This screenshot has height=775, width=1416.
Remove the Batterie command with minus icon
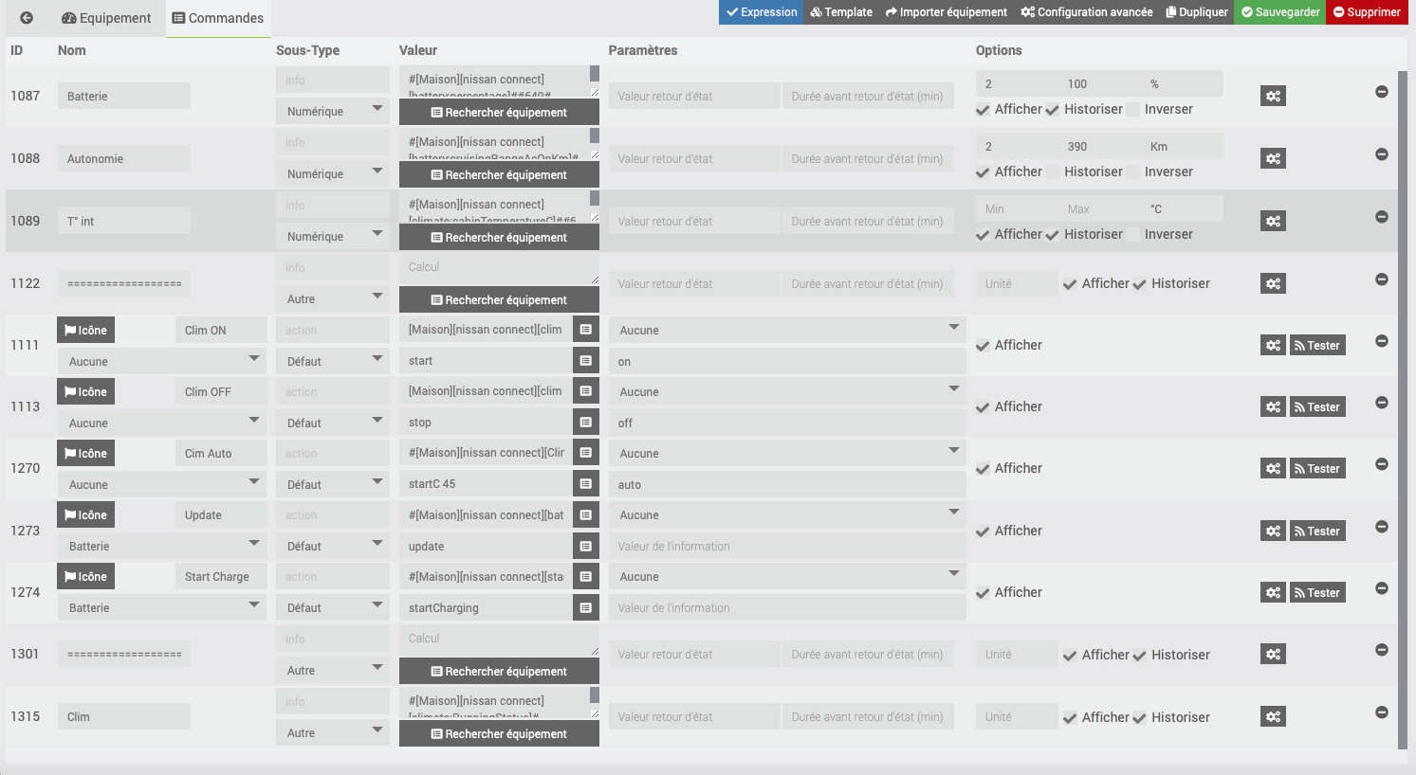coord(1382,92)
